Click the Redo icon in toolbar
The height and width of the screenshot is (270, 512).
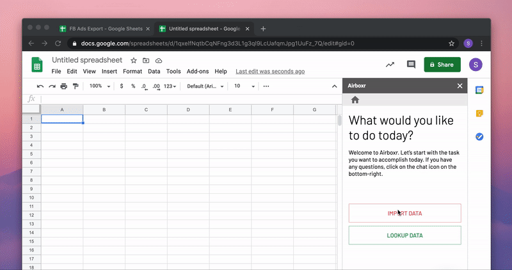52,86
